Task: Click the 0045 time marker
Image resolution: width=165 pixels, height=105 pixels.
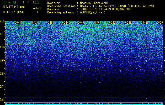Action: (x=81, y=23)
